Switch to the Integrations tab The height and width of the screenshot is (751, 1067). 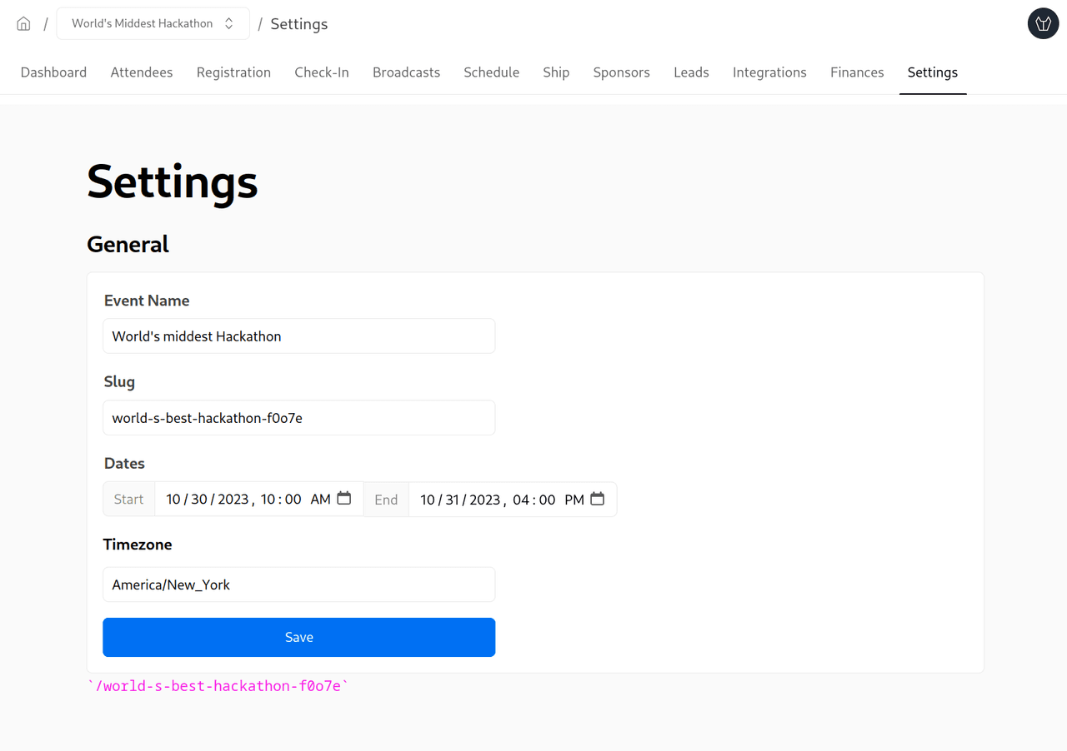pyautogui.click(x=769, y=72)
